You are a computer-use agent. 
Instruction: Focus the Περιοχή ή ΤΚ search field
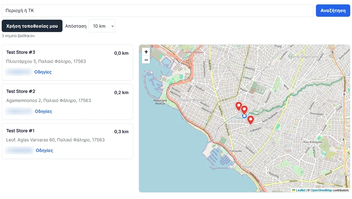tap(158, 11)
